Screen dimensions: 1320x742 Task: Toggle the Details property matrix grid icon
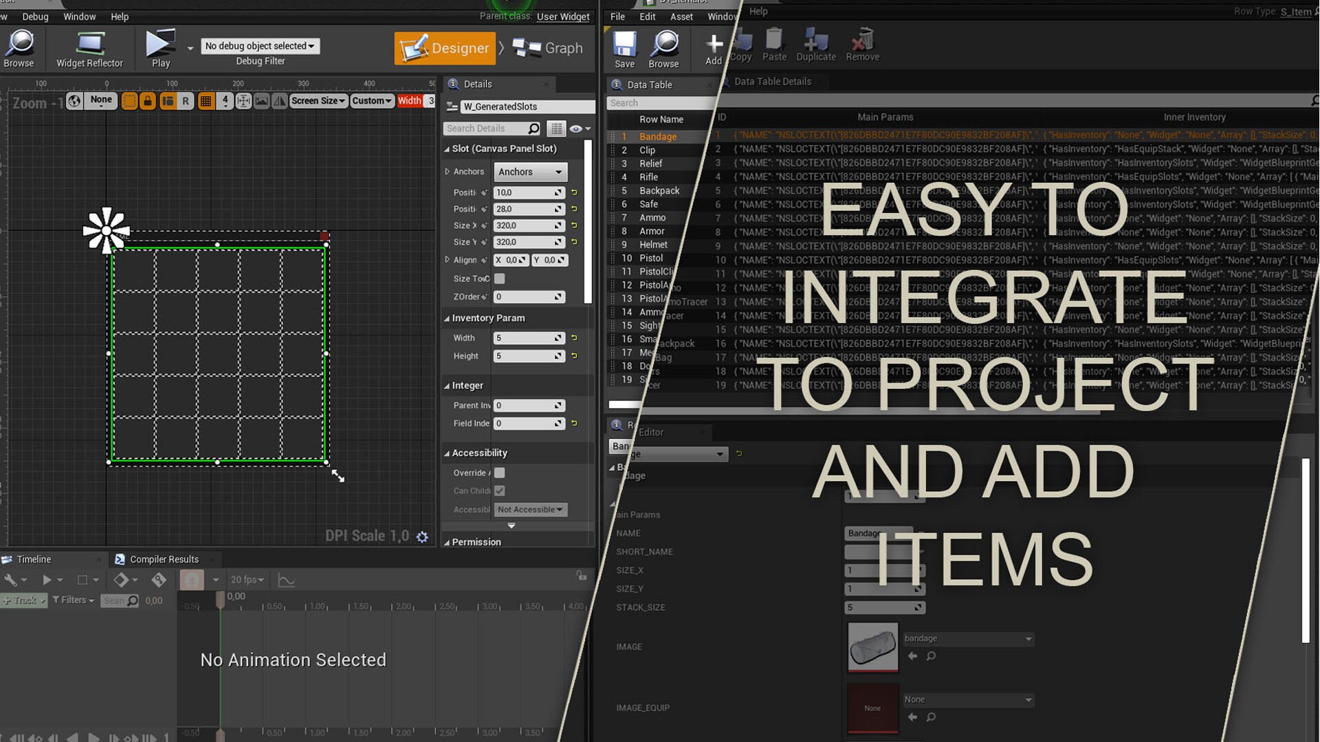tap(556, 128)
